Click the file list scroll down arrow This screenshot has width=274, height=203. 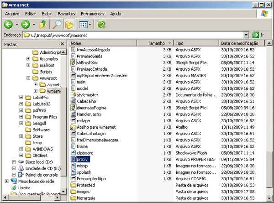tap(269, 198)
